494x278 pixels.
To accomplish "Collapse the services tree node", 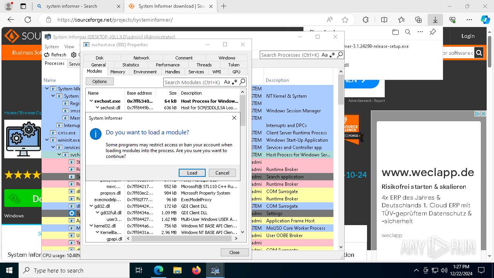I will coord(53,147).
